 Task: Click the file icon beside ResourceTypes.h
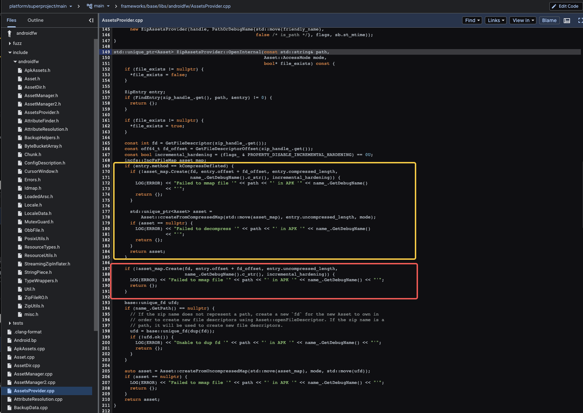click(x=20, y=247)
